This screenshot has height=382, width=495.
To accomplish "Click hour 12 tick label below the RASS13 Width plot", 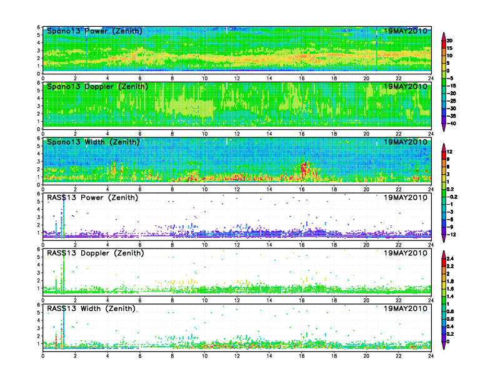I will point(237,356).
